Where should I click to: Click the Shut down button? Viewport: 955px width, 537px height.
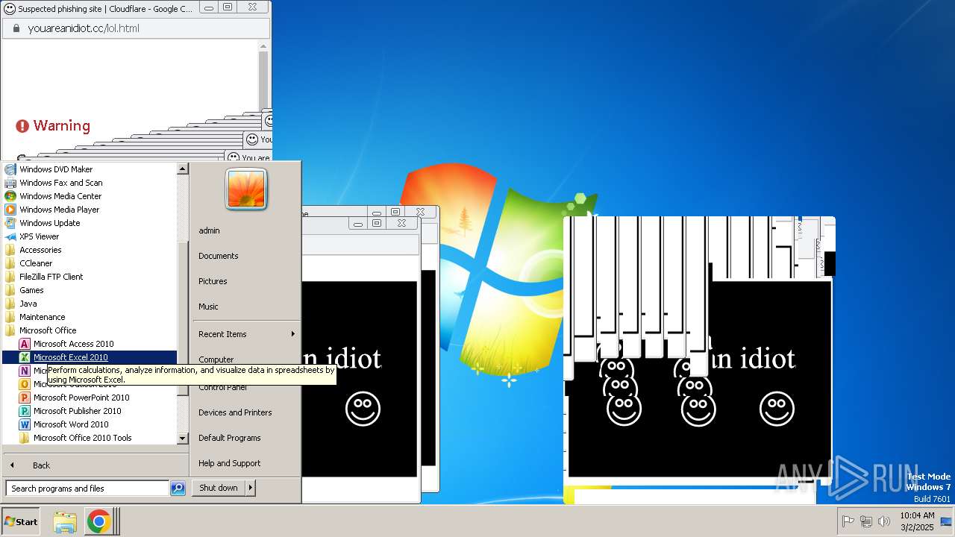218,488
